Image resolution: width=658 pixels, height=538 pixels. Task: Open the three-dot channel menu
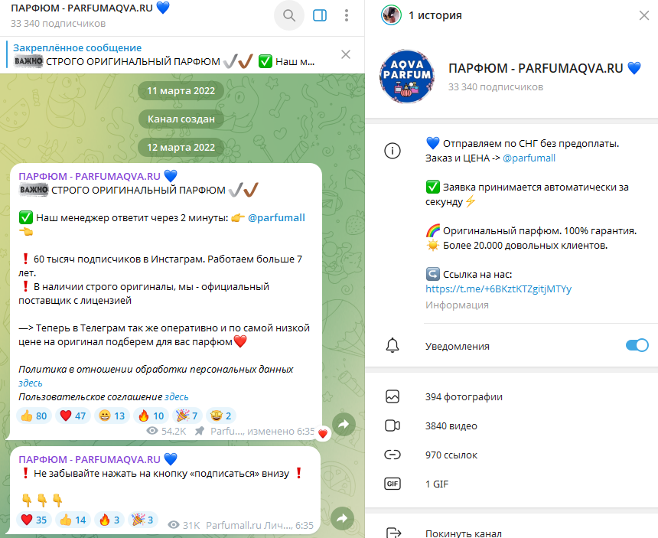click(x=346, y=15)
